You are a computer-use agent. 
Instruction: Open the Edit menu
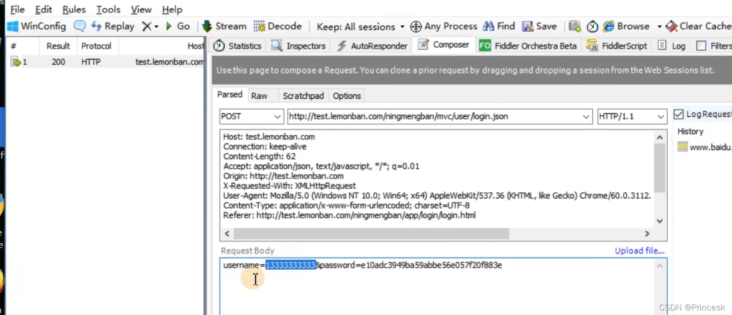(x=43, y=10)
